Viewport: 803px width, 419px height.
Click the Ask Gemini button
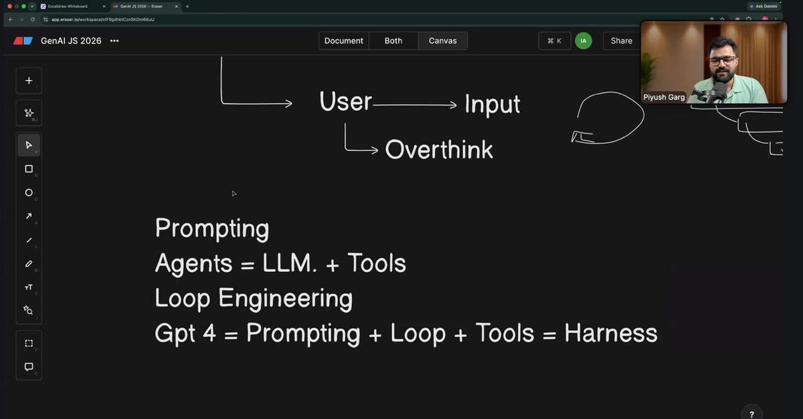click(x=764, y=6)
